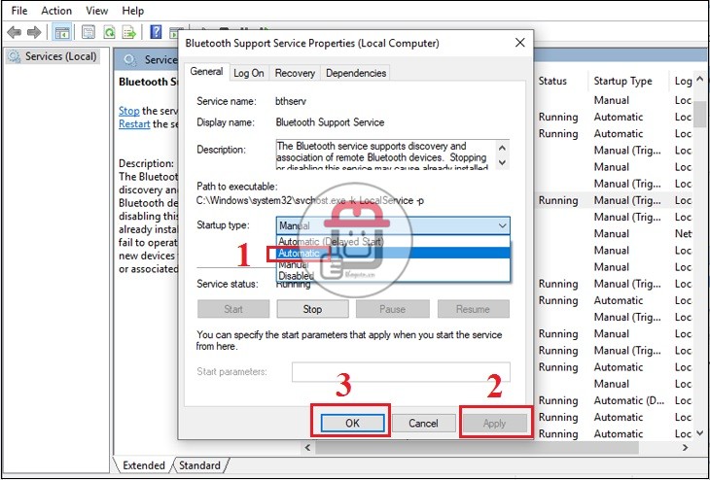Click the executable path text with svchost.exe
The image size is (710, 480).
(310, 200)
